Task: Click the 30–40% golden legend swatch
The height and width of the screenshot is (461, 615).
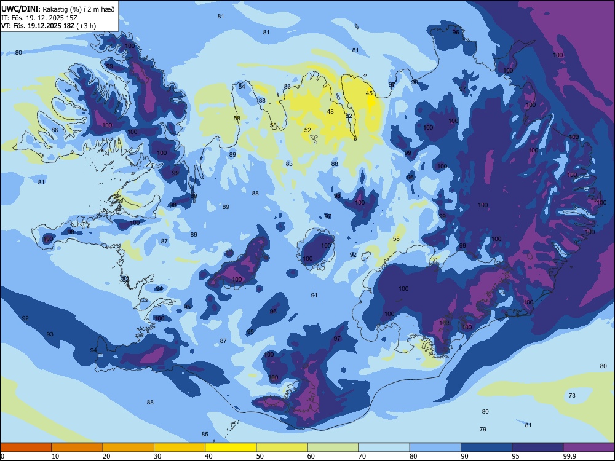Action: (x=180, y=447)
